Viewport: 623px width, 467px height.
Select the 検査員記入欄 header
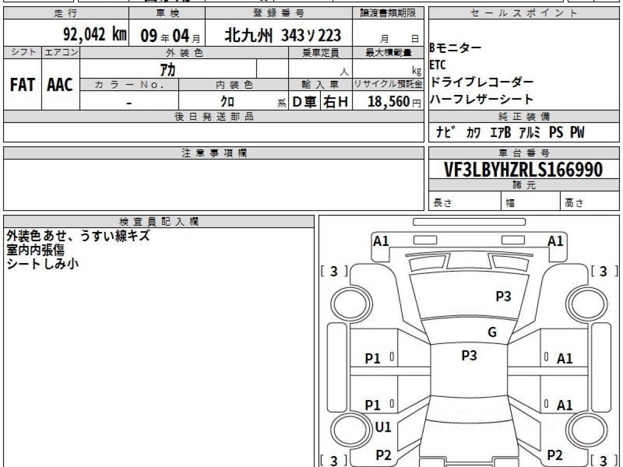[159, 221]
